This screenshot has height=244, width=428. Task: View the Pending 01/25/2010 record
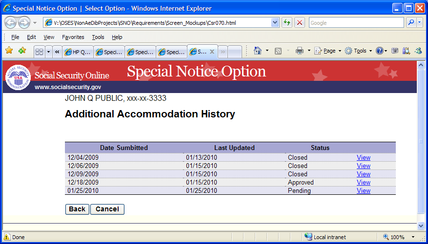[x=363, y=190]
